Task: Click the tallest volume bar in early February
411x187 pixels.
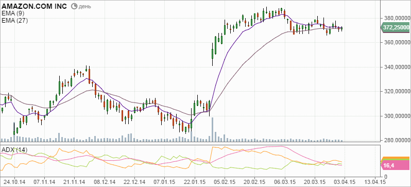Action: (212, 130)
